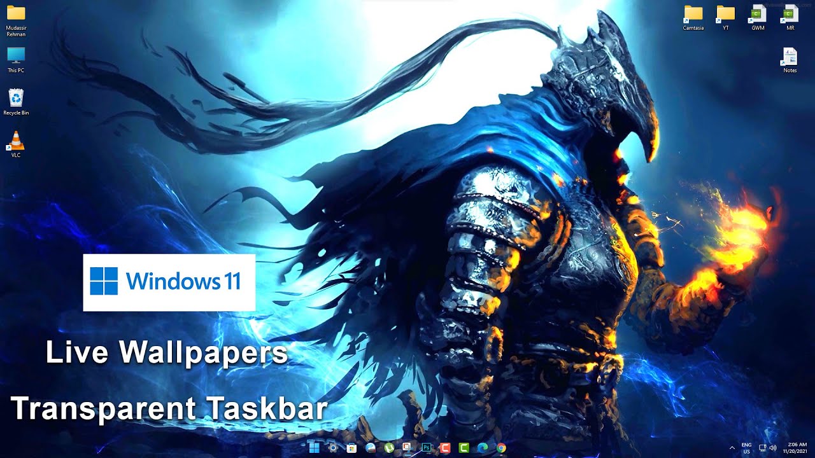Select the Camtasia folder on the desktop

pos(693,18)
